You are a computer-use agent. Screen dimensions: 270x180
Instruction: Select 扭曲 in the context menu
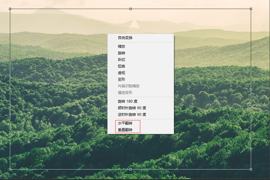pyautogui.click(x=140, y=66)
